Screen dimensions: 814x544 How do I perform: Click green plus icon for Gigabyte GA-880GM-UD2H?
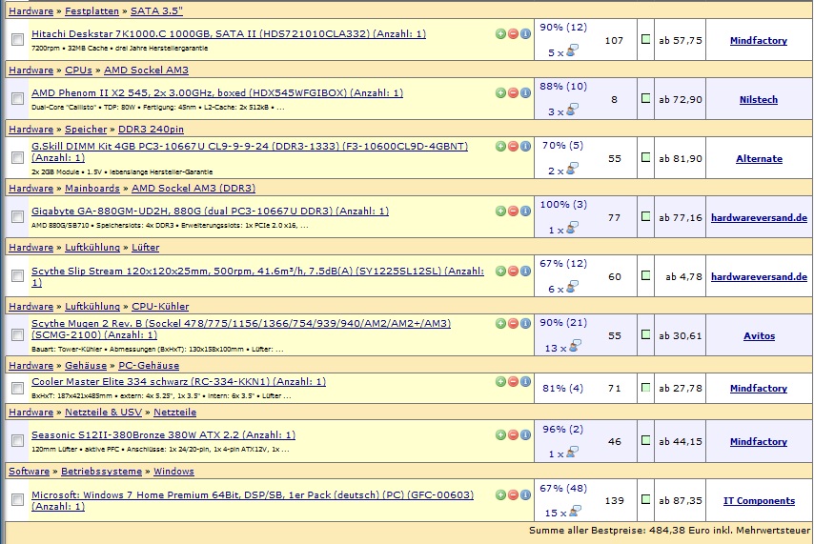[500, 211]
